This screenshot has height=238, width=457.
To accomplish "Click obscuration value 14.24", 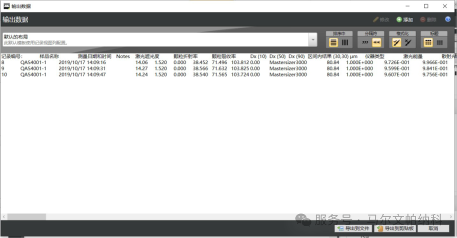I will (x=141, y=75).
